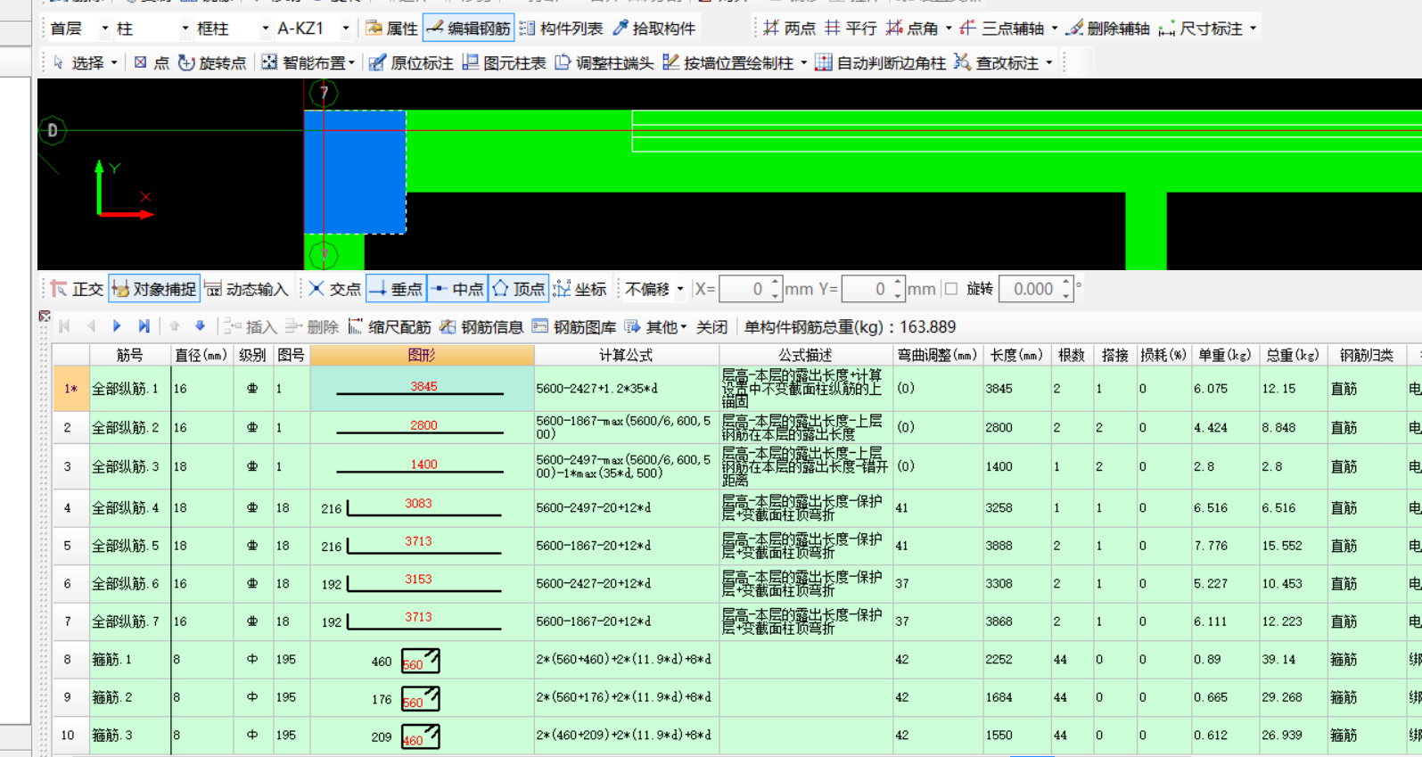Expand the 查改标注 dropdown arrow
Image resolution: width=1422 pixels, height=757 pixels.
click(1049, 62)
